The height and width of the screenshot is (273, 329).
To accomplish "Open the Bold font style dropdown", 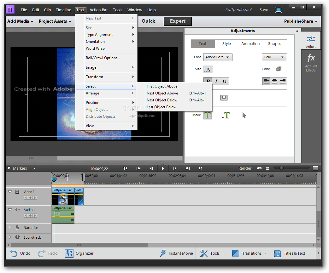I will tap(274, 57).
